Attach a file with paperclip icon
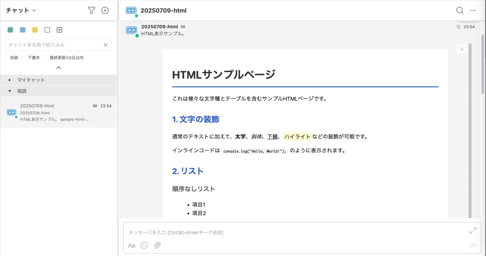The width and height of the screenshot is (486, 256). [x=157, y=245]
